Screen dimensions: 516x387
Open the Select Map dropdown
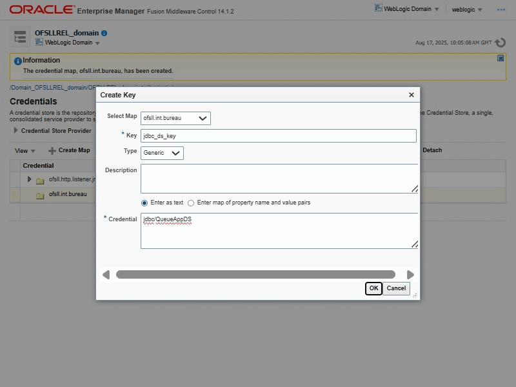[x=175, y=118]
